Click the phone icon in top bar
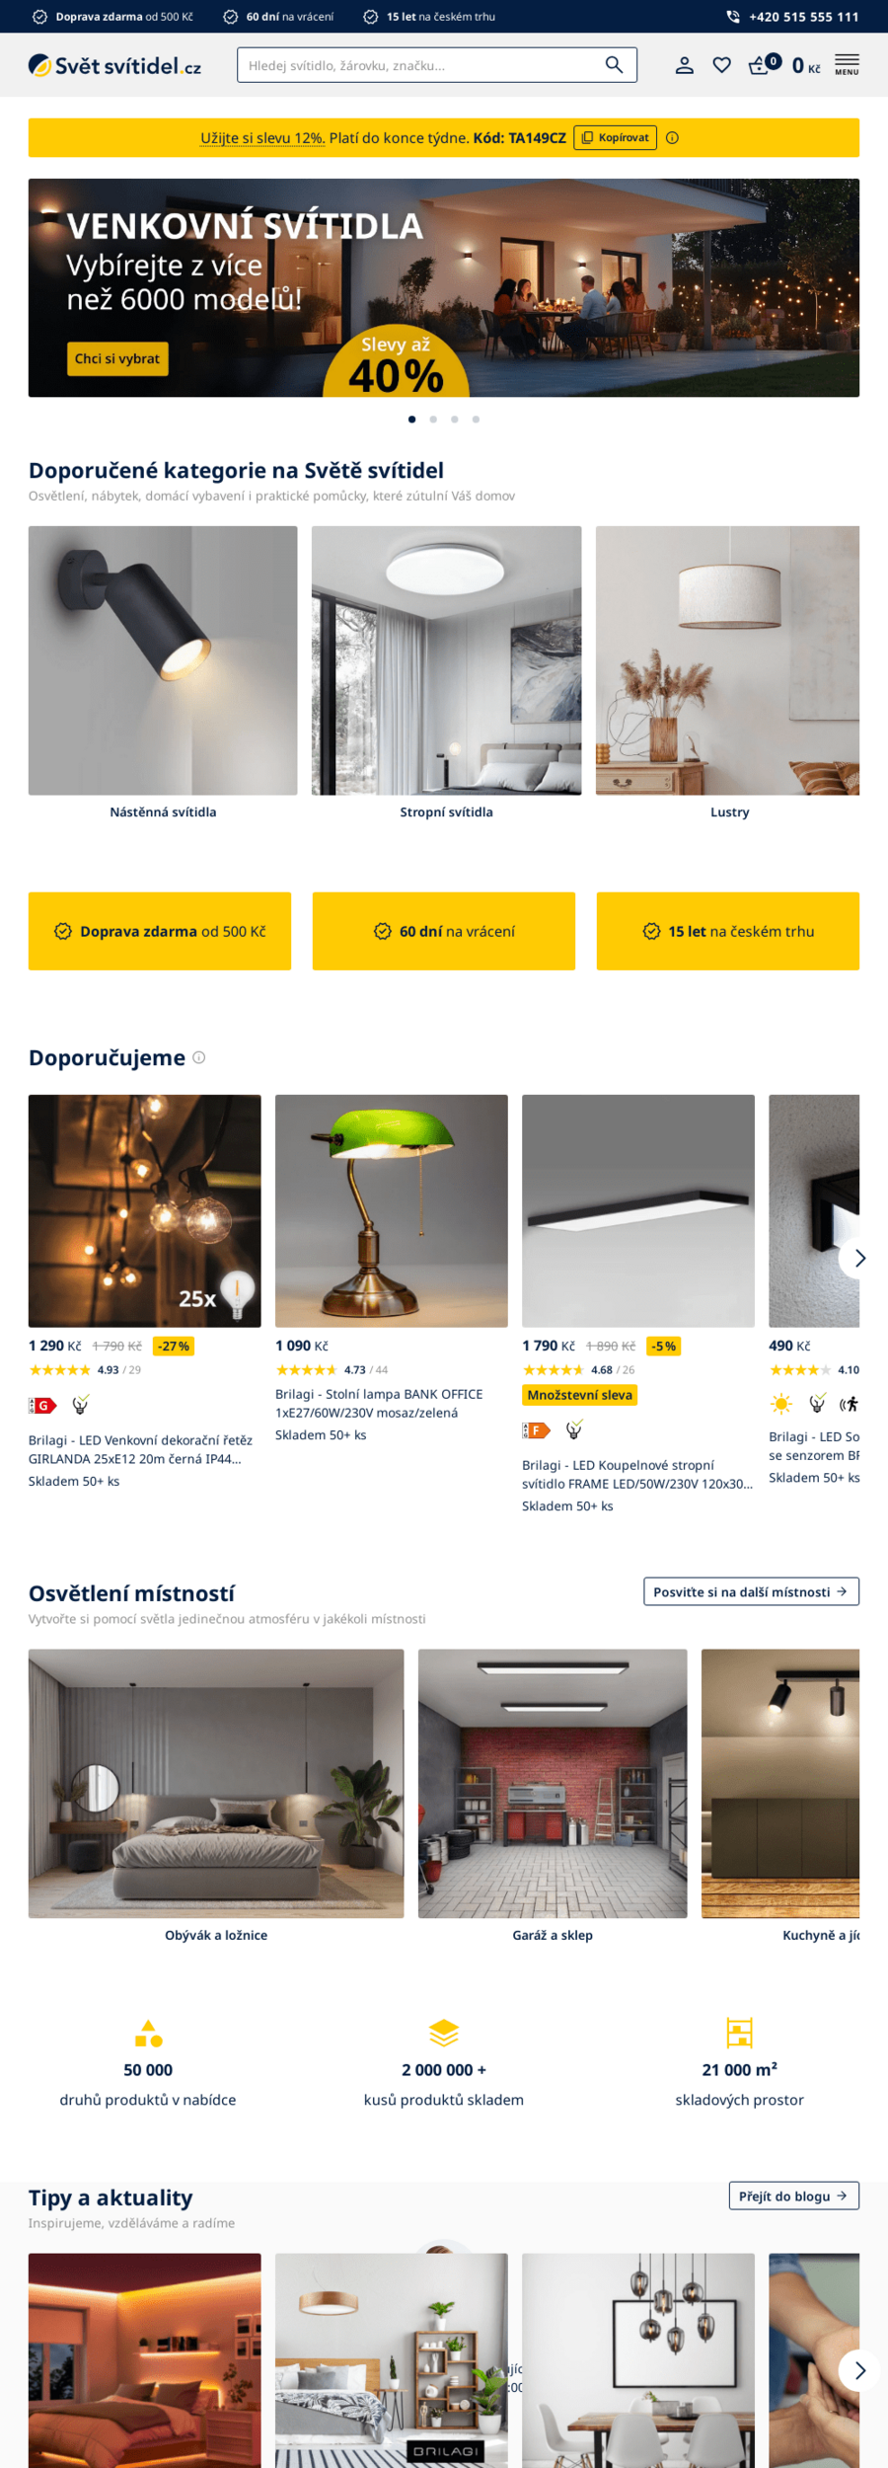This screenshot has height=2468, width=888. [x=733, y=17]
